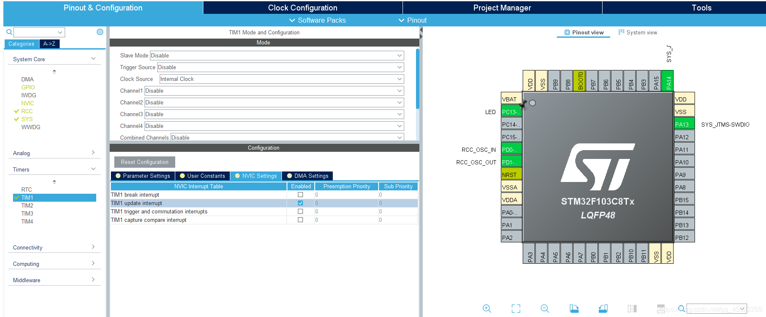Select the green PA13 pin
Screen dimensions: 766x317
pos(684,124)
